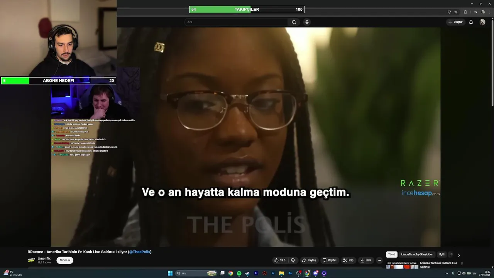Launch Spotify from the taskbar
Viewport: 494px width, 278px height.
[x=239, y=273]
